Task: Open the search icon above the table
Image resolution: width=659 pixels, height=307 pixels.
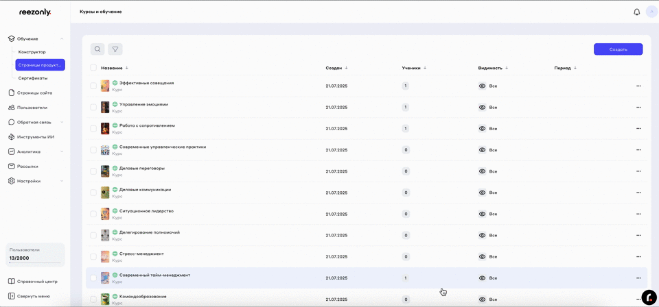Action: (x=97, y=49)
